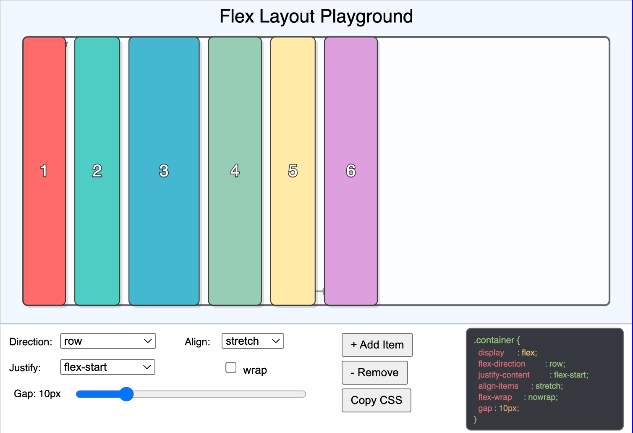This screenshot has width=633, height=433.
Task: Select flex item 2
Action: pos(97,171)
